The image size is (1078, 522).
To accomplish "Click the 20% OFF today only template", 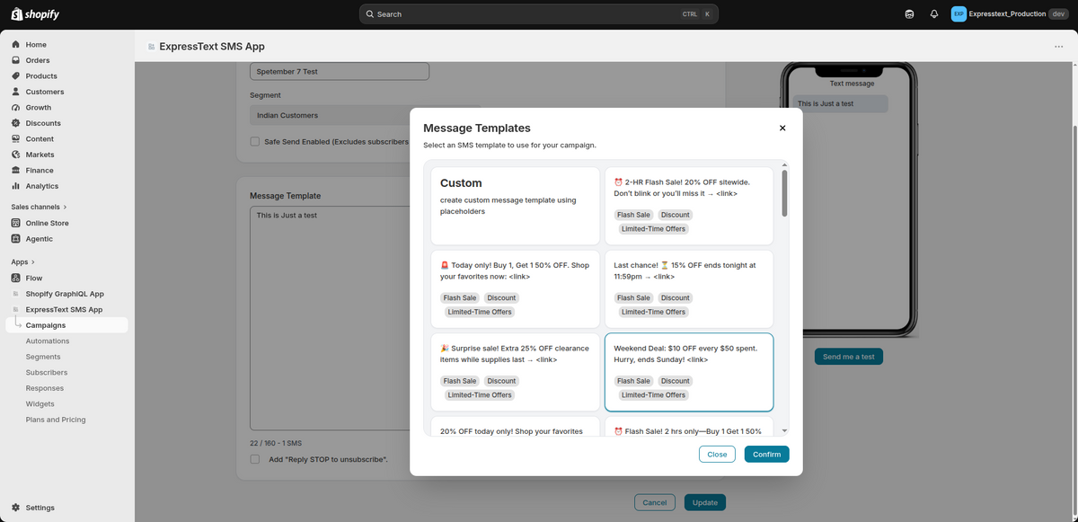I will pyautogui.click(x=515, y=427).
